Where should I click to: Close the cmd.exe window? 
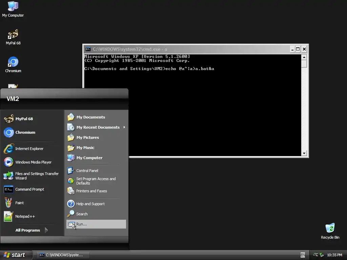(x=304, y=49)
